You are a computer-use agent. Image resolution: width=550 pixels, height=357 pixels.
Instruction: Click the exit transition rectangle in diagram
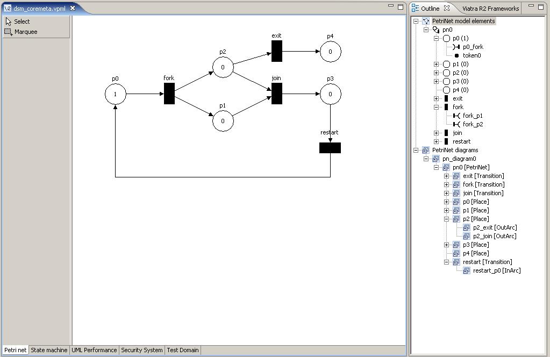(277, 51)
